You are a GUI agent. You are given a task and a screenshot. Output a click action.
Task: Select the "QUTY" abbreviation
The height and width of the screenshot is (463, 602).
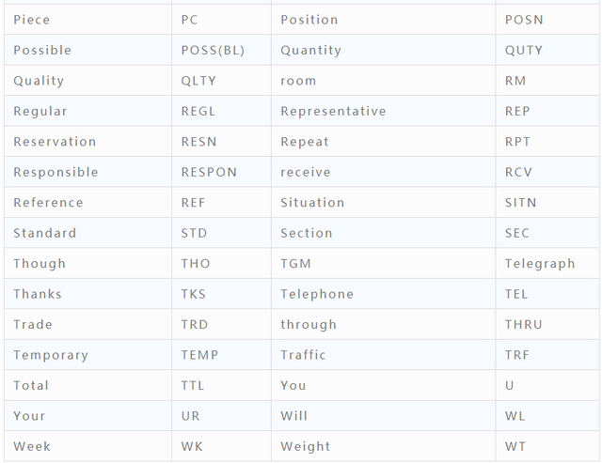point(523,51)
